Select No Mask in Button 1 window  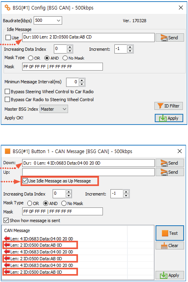(64, 203)
